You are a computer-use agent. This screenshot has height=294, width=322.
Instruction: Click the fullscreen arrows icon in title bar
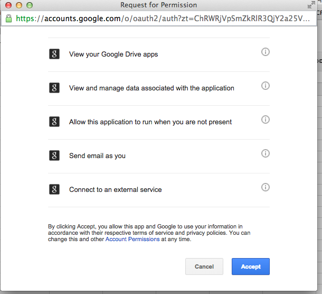click(x=311, y=5)
